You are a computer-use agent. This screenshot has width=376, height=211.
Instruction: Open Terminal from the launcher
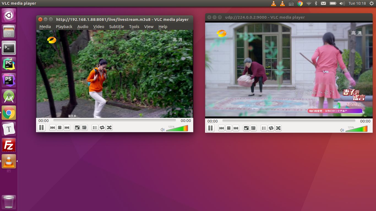[x=9, y=48]
